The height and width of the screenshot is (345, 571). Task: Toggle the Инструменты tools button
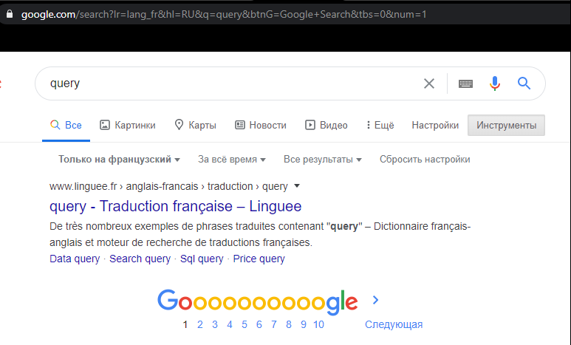click(x=506, y=126)
